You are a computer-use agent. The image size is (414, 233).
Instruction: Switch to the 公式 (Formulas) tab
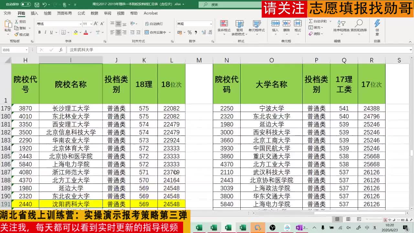coord(81,13)
